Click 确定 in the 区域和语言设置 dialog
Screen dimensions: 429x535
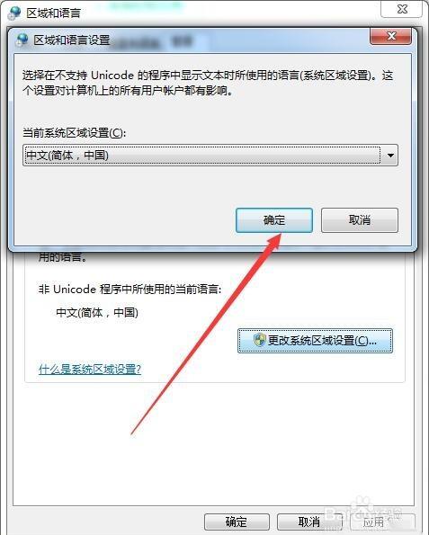click(274, 220)
